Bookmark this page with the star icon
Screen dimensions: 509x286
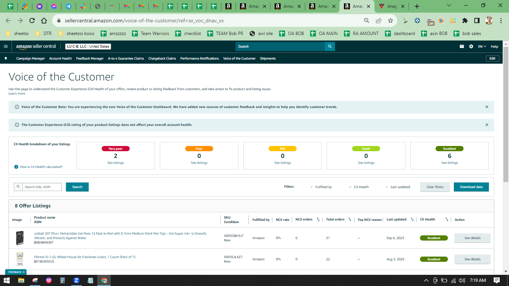pos(391,20)
